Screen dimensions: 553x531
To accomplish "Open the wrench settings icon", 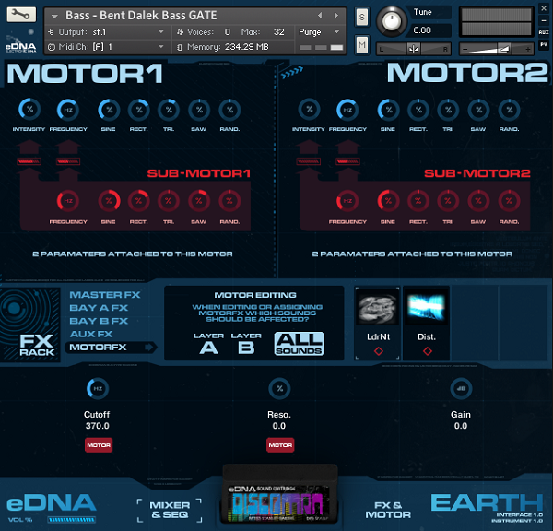I will (21, 15).
